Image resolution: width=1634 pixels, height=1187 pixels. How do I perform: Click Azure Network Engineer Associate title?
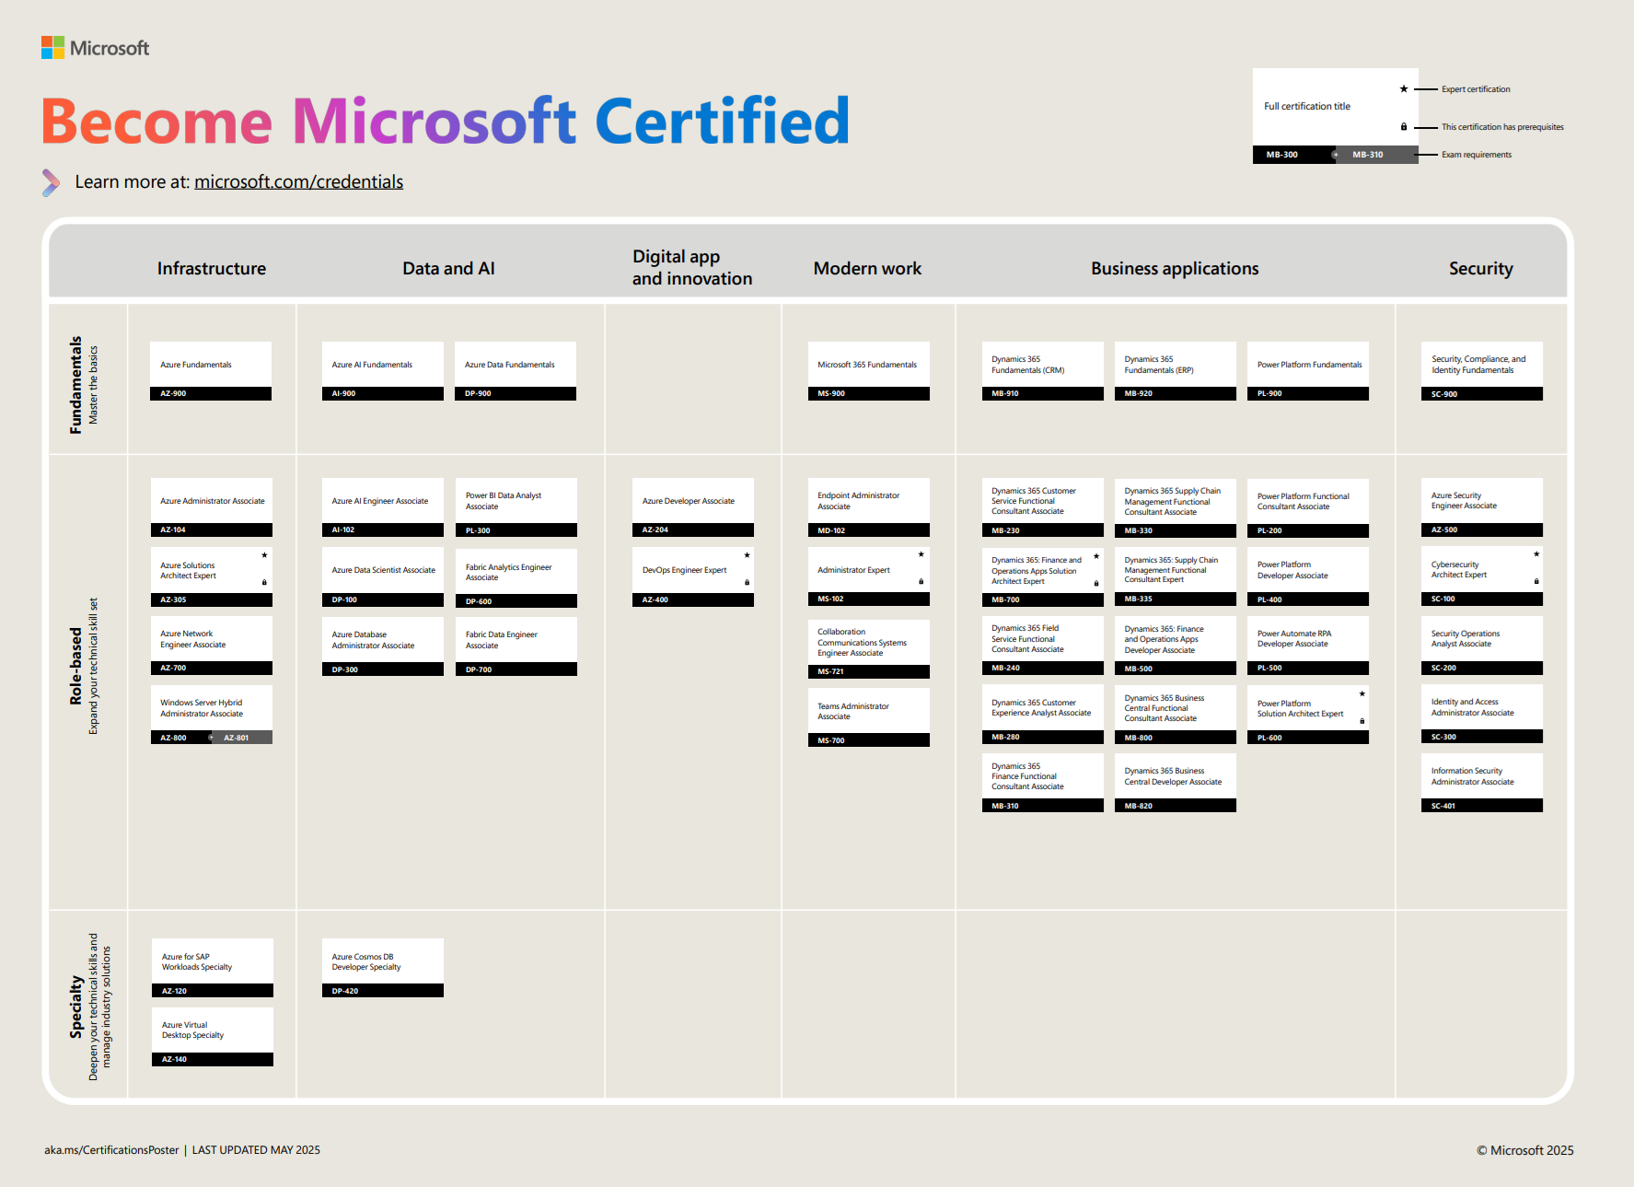point(192,639)
